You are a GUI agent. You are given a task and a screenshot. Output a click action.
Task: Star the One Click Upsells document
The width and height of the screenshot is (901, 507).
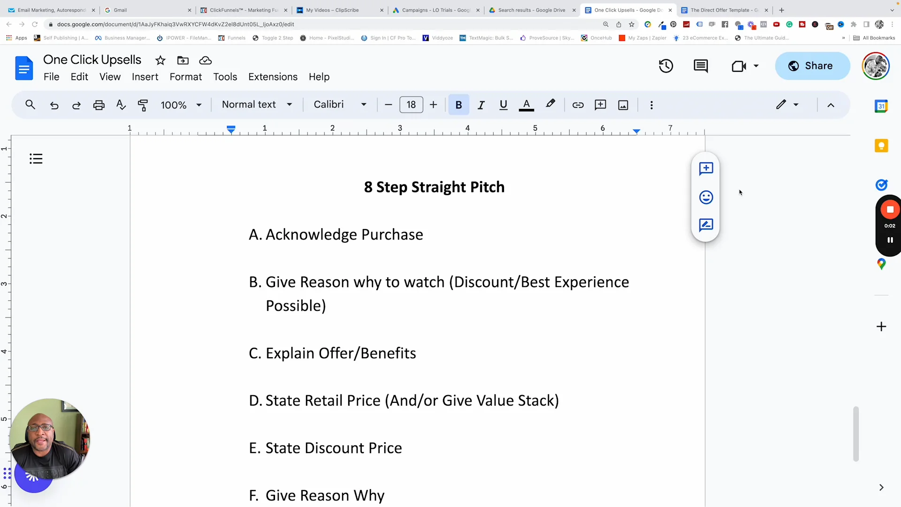(160, 60)
